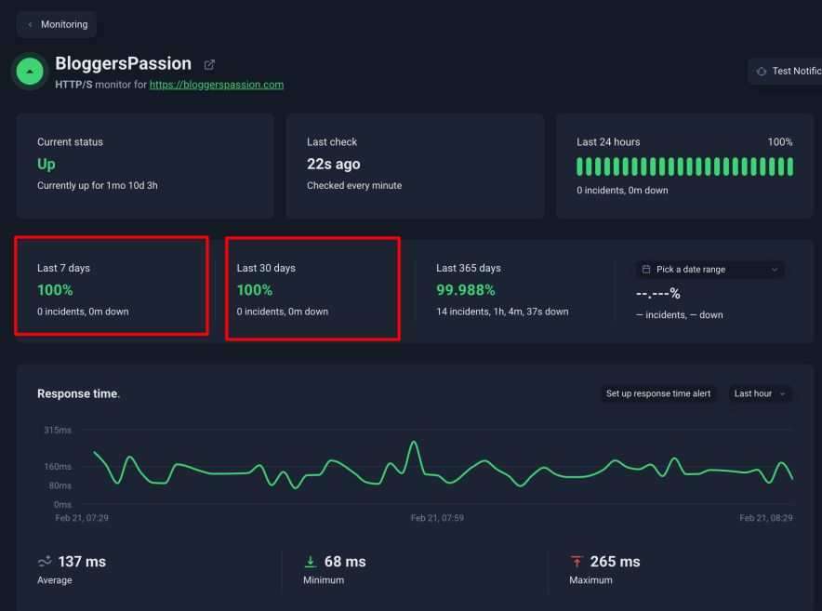
Task: Click the calendar icon in the date range picker
Action: (644, 269)
